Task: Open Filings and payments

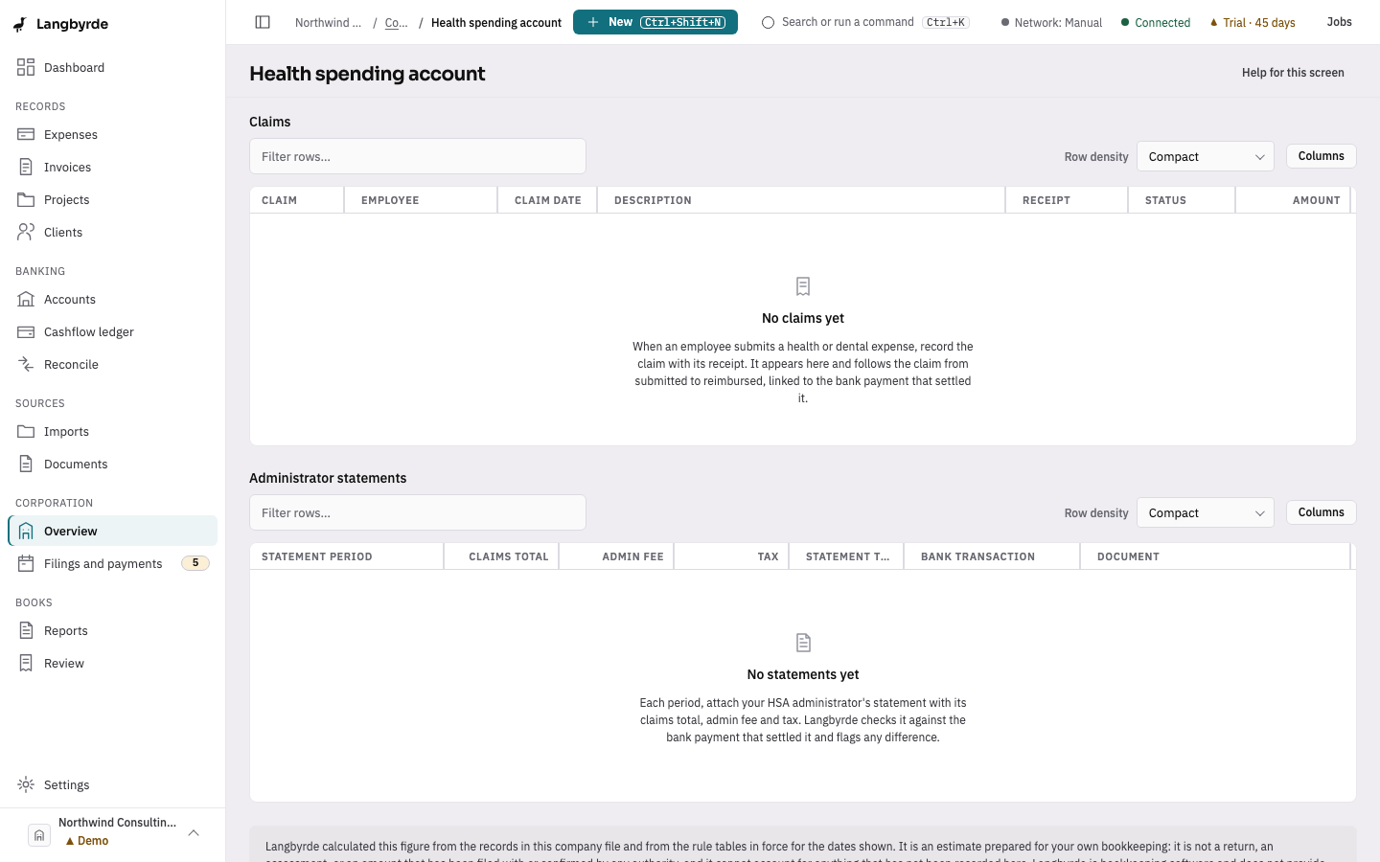Action: pos(112,564)
